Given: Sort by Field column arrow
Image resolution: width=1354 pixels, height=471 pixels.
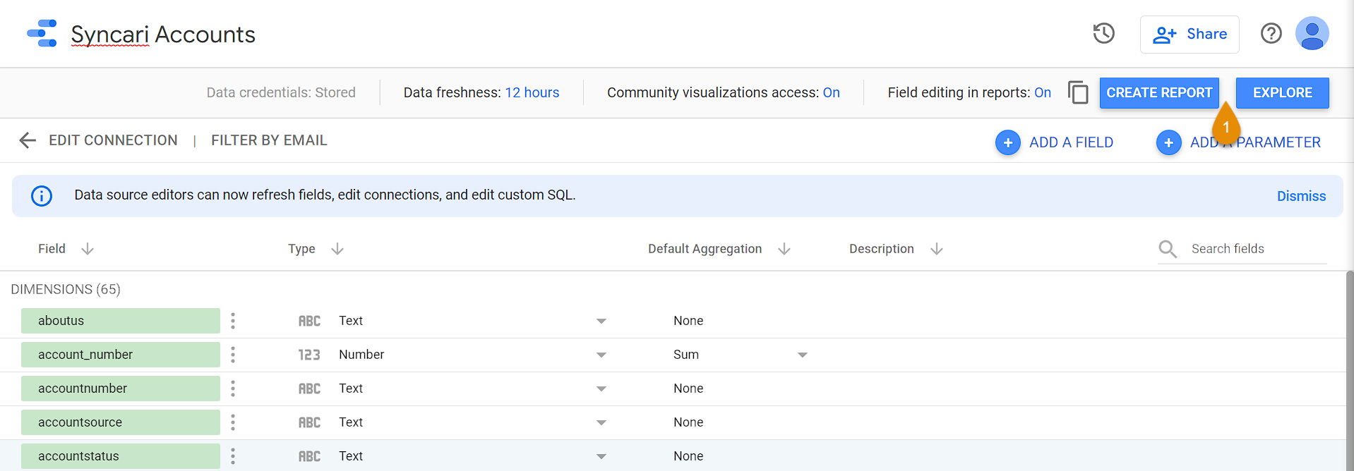Looking at the screenshot, I should (88, 249).
